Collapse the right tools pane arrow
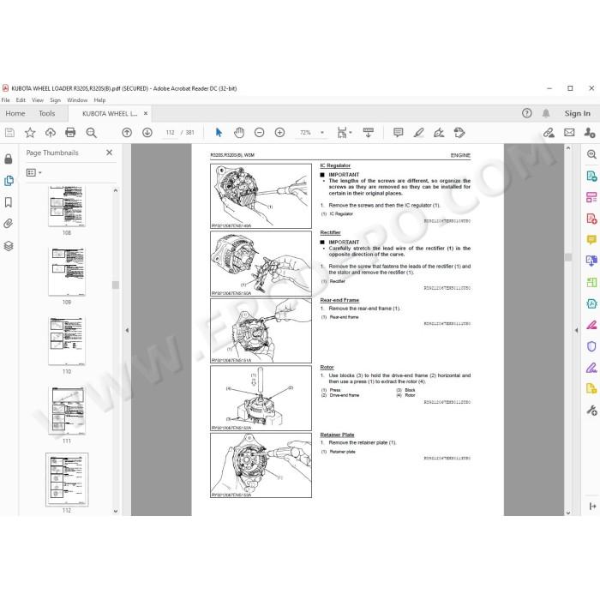Screen dimensions: 600x600 coord(576,330)
